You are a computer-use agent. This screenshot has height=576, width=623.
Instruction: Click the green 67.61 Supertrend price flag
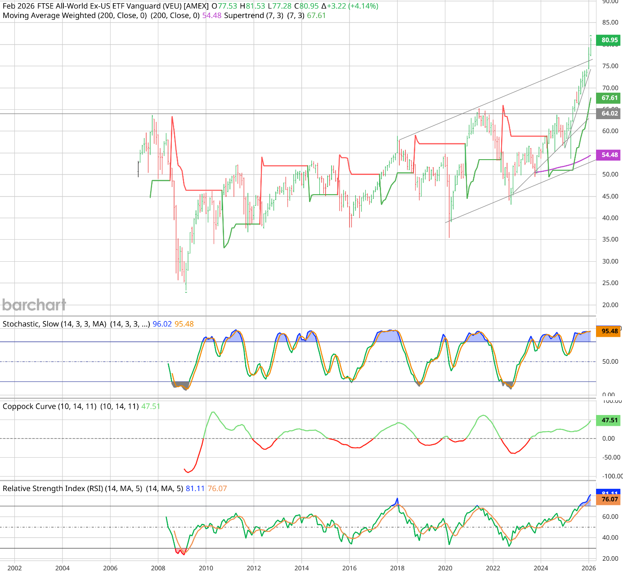608,98
